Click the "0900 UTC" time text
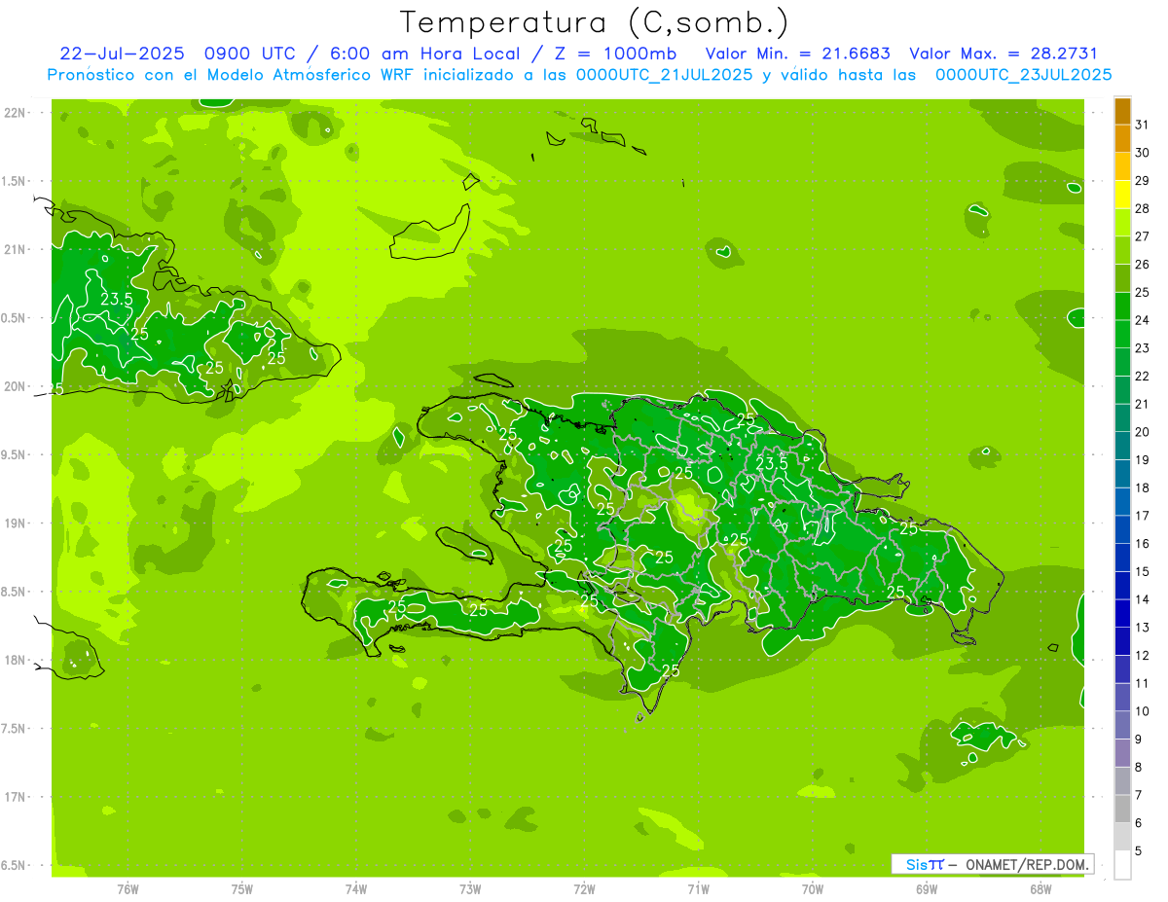Screen dimensions: 1168x902 click(x=249, y=54)
